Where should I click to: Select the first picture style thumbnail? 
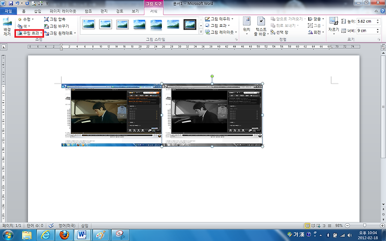click(x=88, y=25)
